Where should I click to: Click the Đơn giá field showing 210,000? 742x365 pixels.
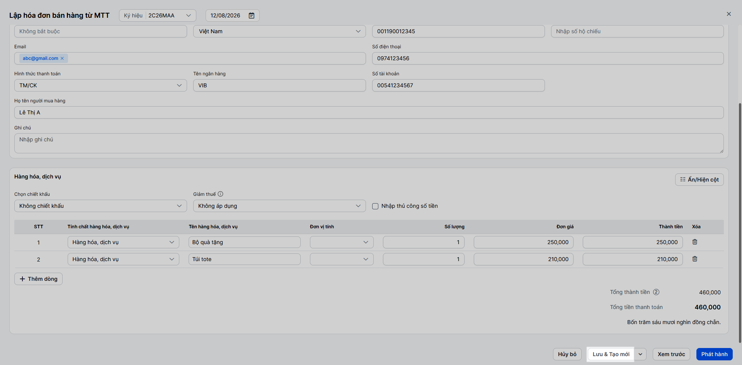point(524,259)
